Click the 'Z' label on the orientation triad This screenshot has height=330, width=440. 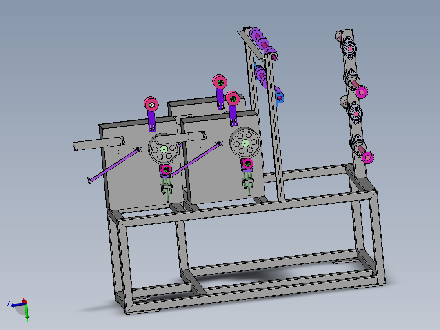pos(9,303)
